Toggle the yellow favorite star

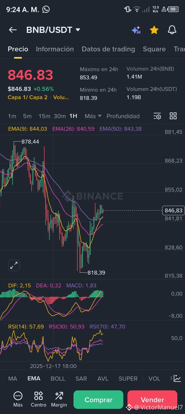click(154, 30)
